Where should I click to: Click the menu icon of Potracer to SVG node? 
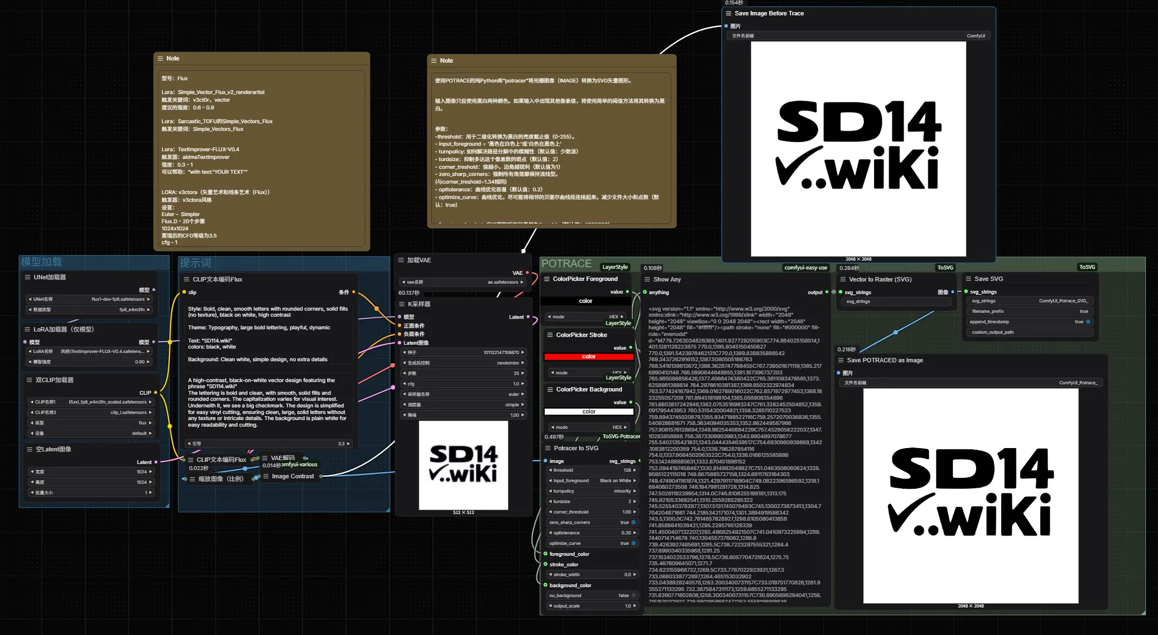[x=548, y=448]
